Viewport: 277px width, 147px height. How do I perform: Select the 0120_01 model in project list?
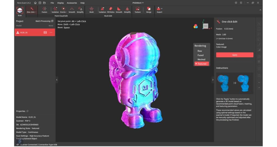pos(35,32)
